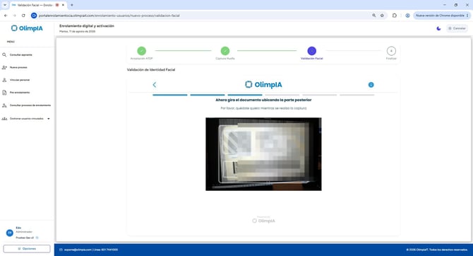Open Gestionar usuarios vinculados menu entry
This screenshot has width=473, height=256.
click(27, 119)
